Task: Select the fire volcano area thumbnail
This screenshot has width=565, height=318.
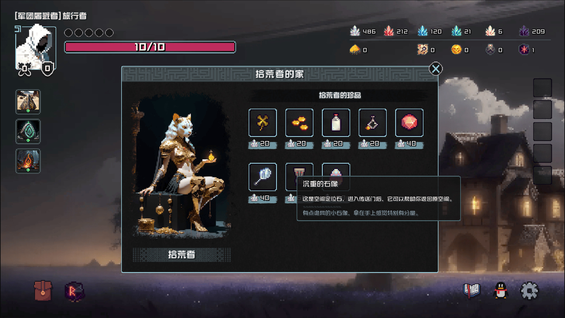Action: (28, 161)
